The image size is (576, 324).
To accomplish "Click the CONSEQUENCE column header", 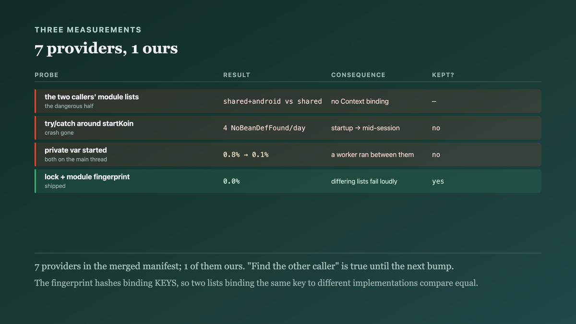I will 358,75.
